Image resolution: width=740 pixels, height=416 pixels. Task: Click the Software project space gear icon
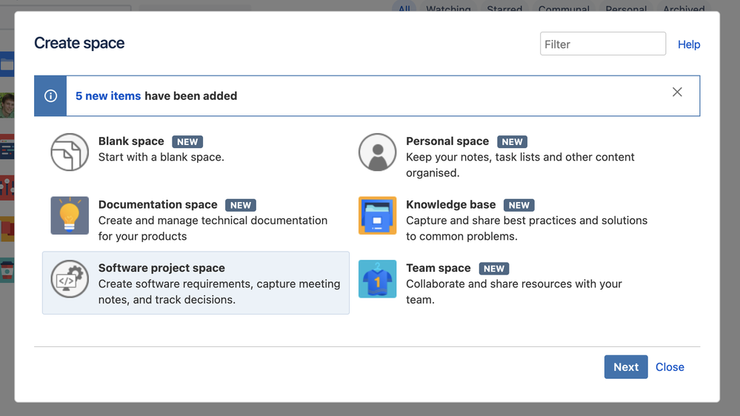point(70,279)
